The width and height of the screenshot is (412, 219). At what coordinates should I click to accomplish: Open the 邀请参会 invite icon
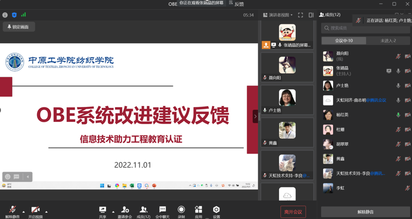(125, 210)
